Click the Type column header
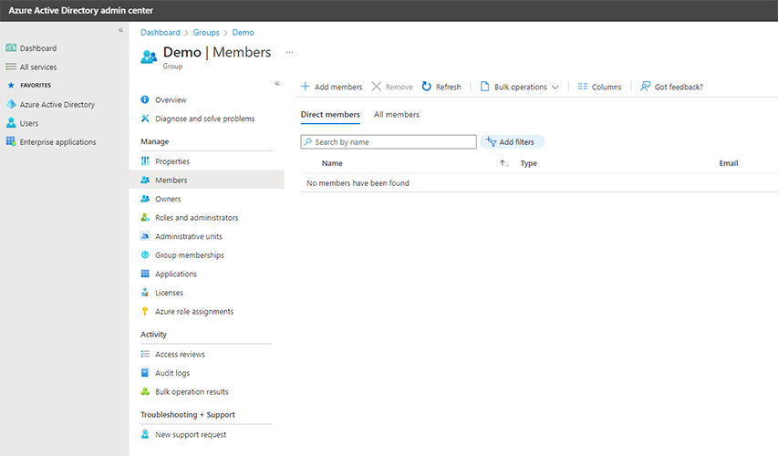Viewport: 778px width, 456px height. (528, 163)
